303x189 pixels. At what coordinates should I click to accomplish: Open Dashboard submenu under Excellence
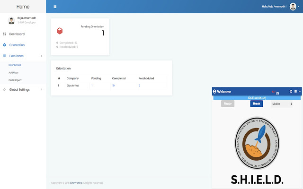click(15, 65)
